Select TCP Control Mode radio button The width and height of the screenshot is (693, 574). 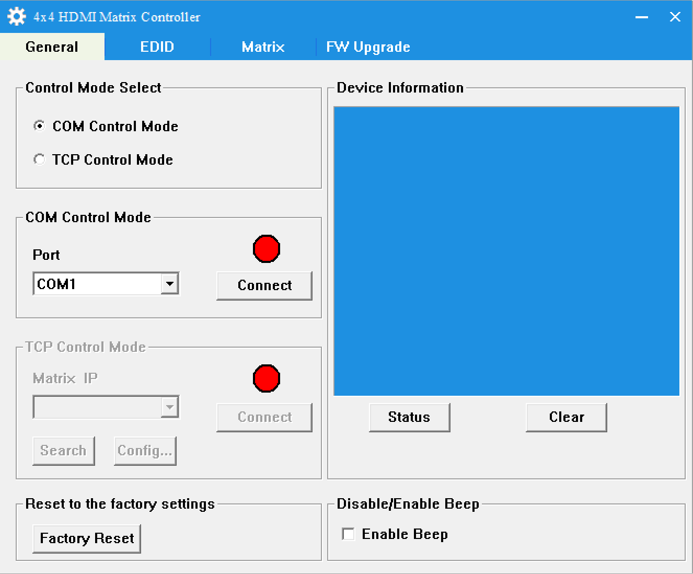(x=39, y=159)
